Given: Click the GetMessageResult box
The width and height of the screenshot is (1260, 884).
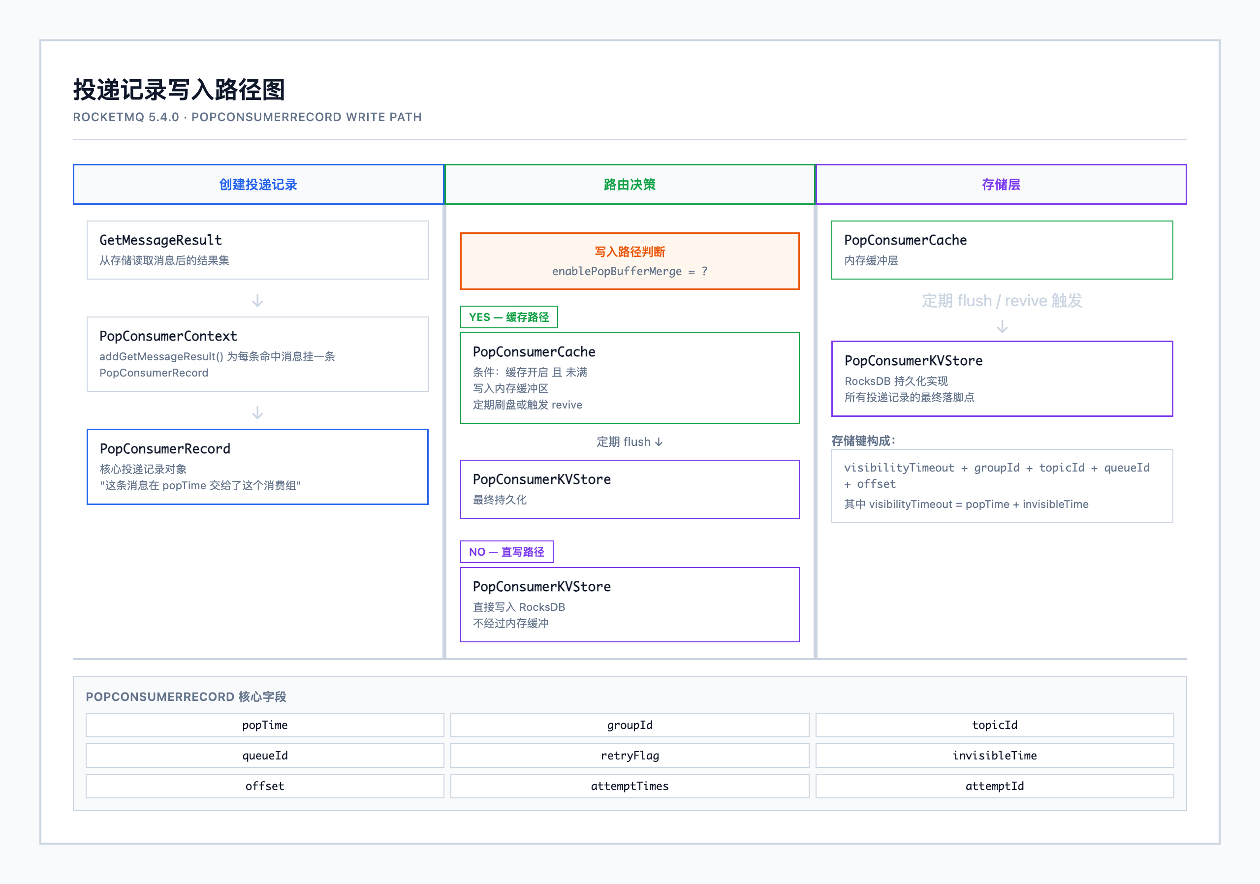Looking at the screenshot, I should 257,250.
